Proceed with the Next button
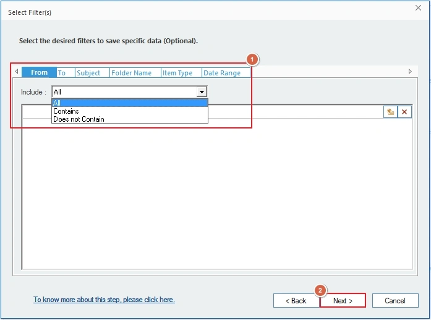431x320 pixels. (x=343, y=300)
